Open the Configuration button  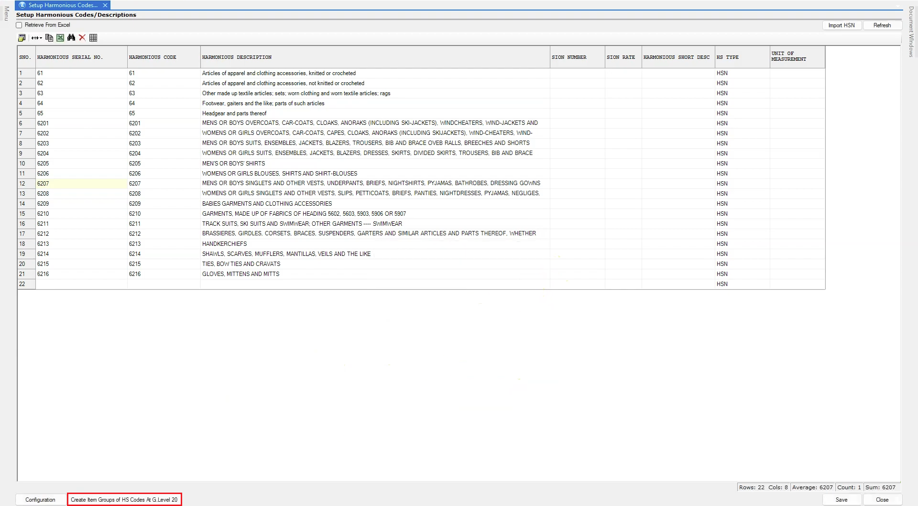click(x=40, y=500)
